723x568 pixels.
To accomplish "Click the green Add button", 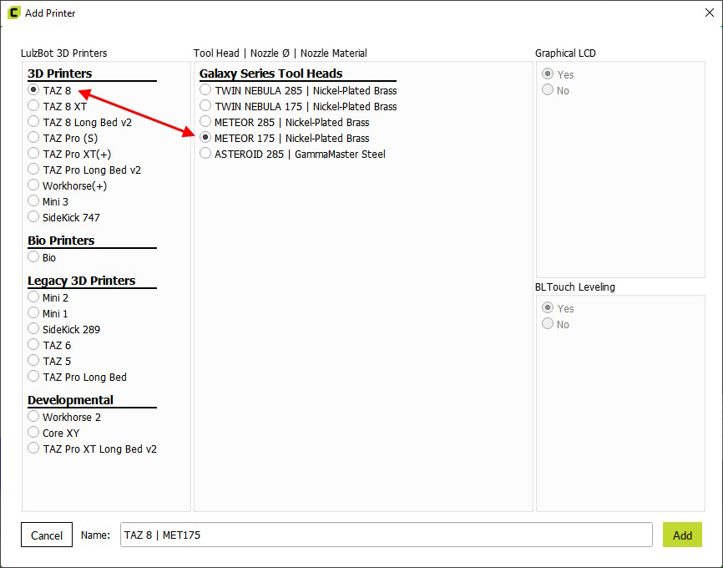I will [682, 535].
